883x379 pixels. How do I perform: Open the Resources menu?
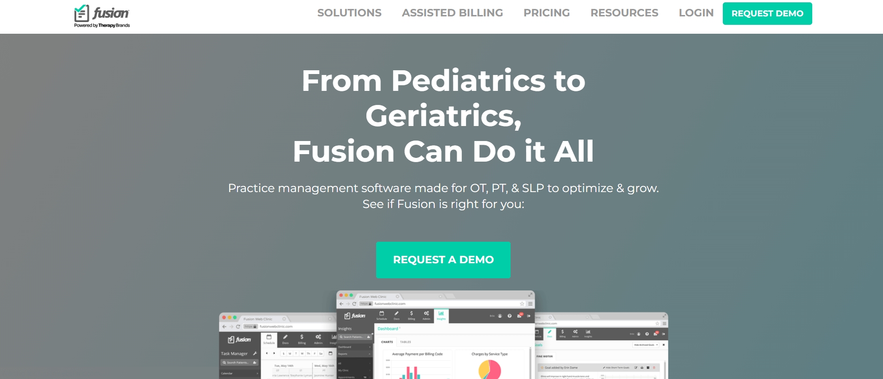pos(624,13)
